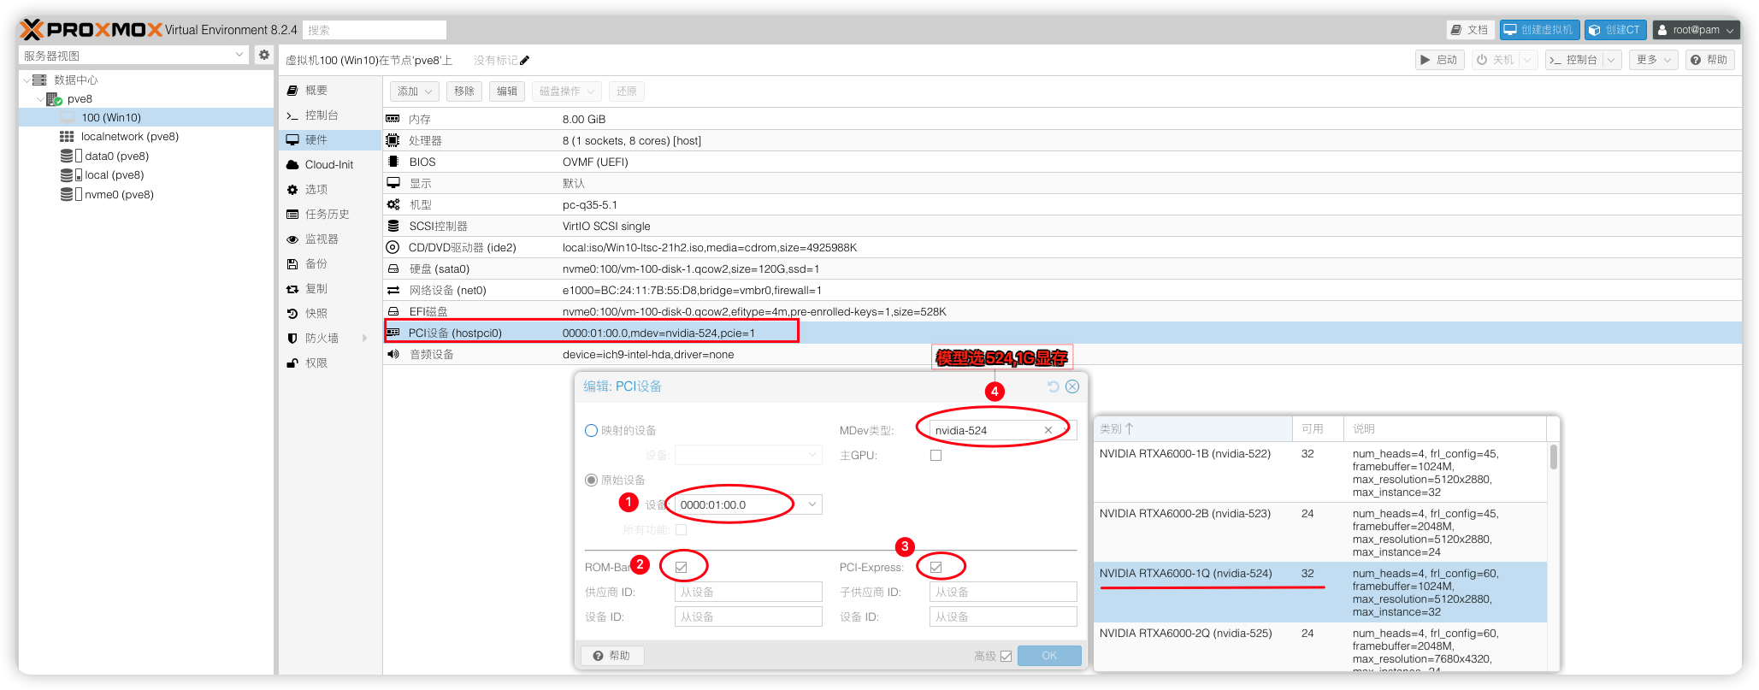
Task: Open the server view dropdown
Action: point(239,55)
